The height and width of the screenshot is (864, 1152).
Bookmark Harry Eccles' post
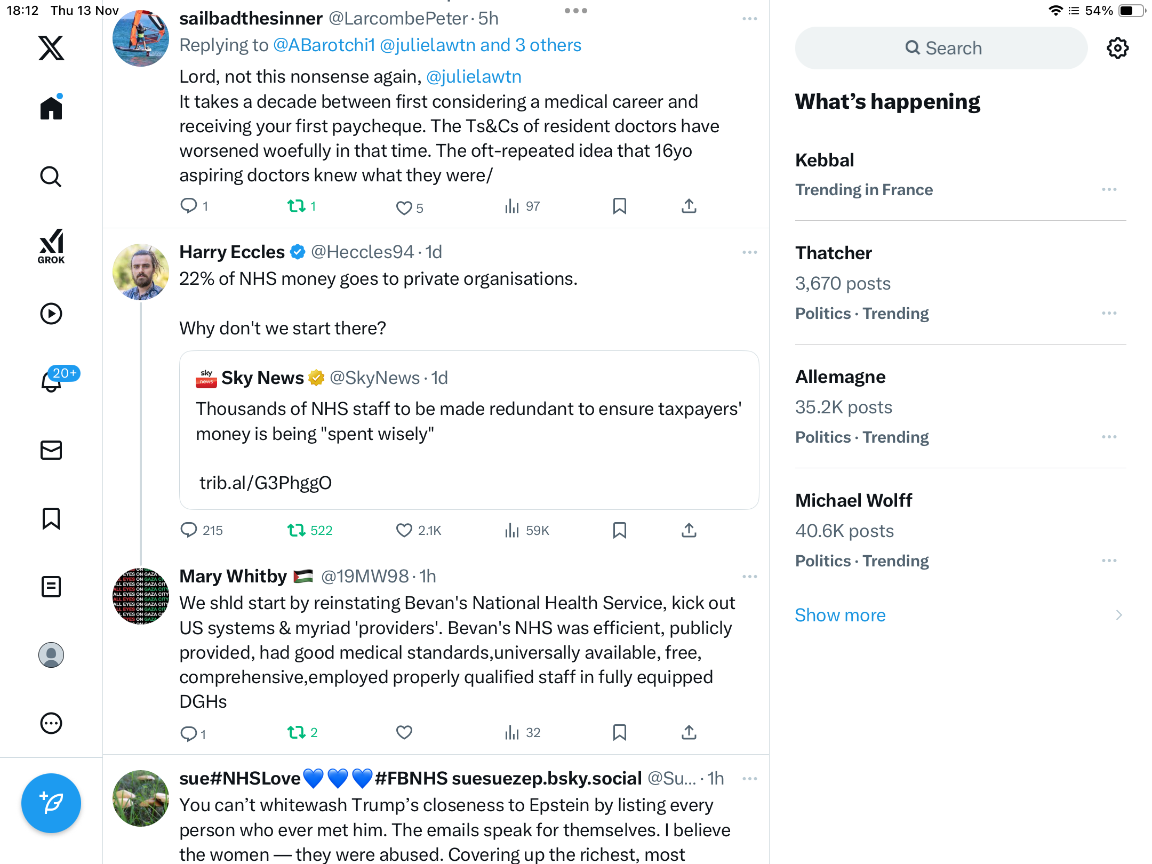click(x=619, y=530)
